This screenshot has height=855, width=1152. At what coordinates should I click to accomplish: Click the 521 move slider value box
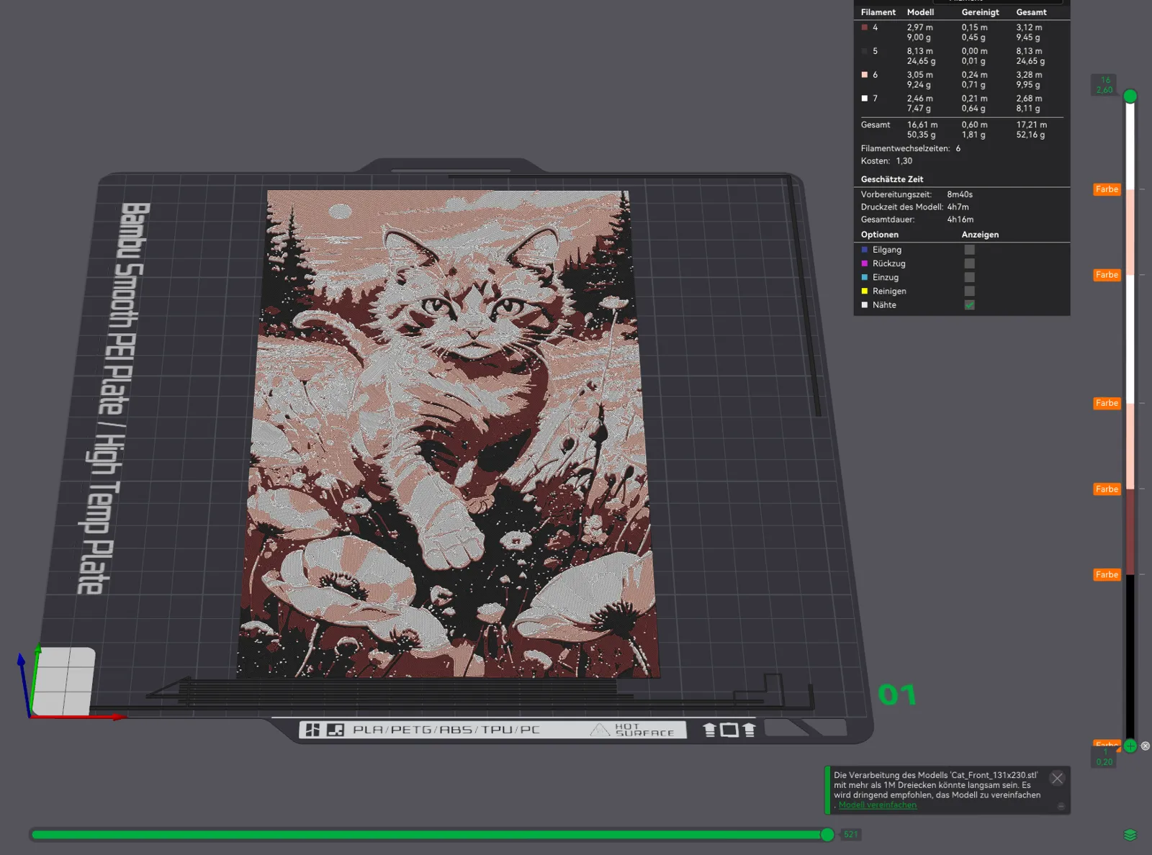click(851, 835)
